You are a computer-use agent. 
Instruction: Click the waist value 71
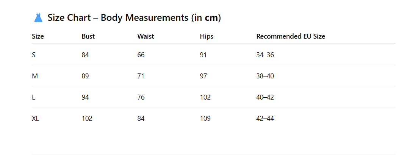(141, 76)
